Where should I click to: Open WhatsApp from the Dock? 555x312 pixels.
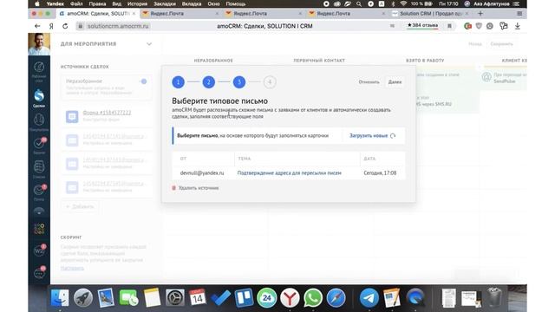point(313,298)
